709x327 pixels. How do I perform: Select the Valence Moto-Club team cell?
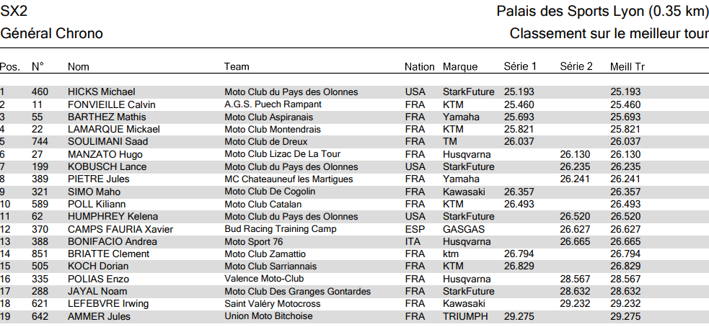[264, 279]
